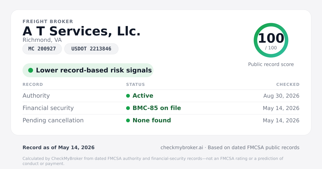322x169 pixels.
Task: Select the Pending cancellation record row
Action: coord(161,120)
